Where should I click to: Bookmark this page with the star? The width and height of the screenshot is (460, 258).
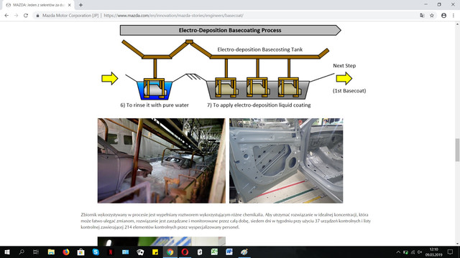pos(432,16)
